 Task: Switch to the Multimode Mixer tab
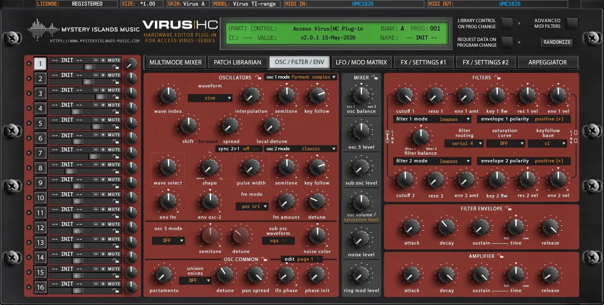(175, 62)
